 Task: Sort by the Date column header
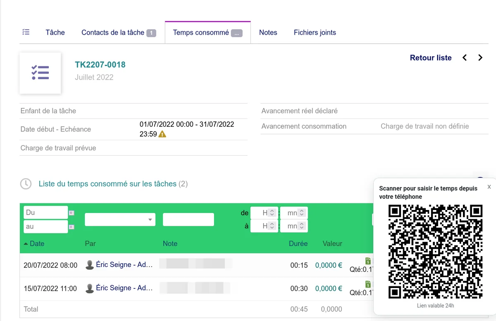point(37,244)
